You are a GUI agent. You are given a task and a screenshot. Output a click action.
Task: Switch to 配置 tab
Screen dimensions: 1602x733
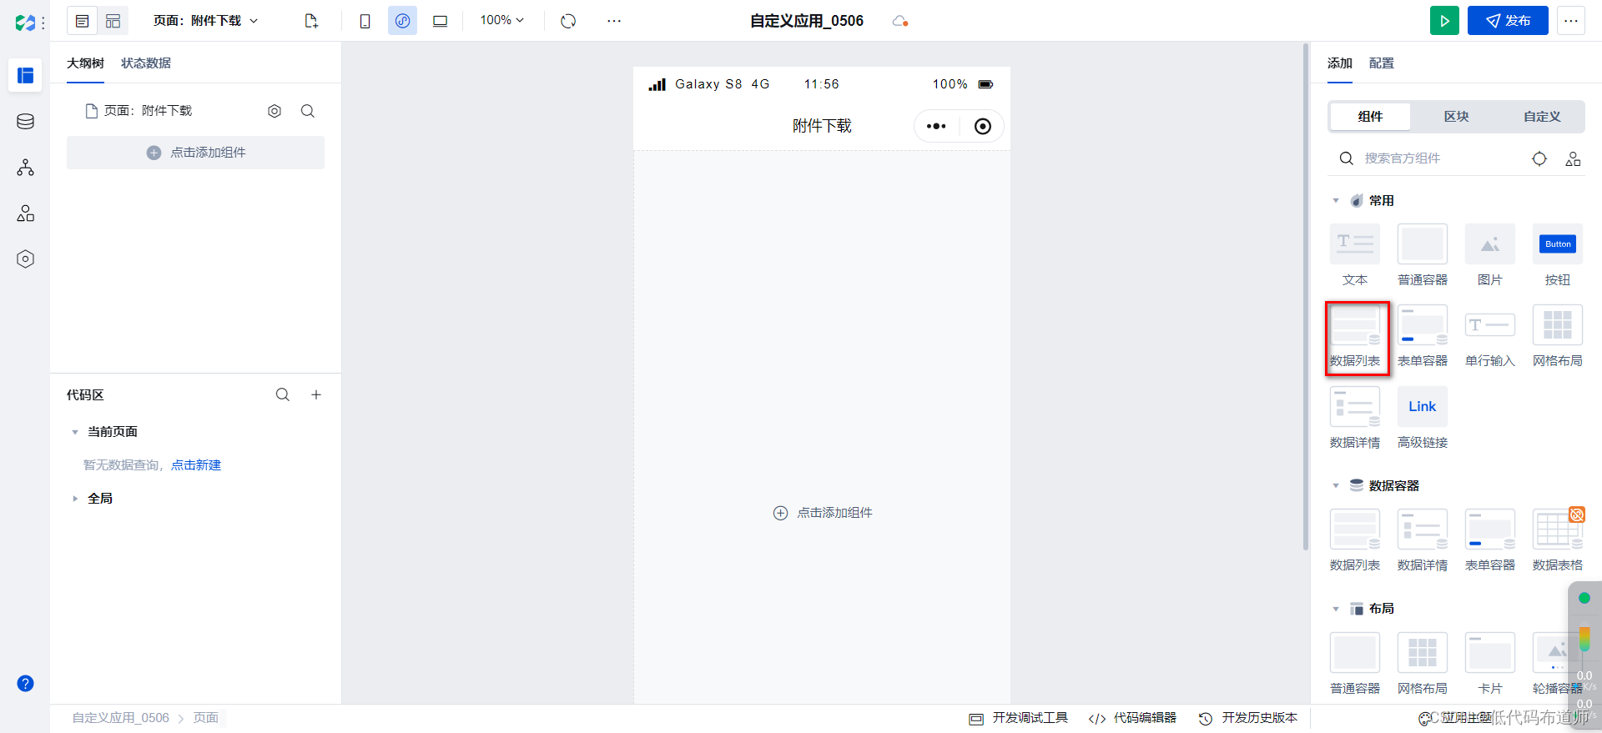click(x=1381, y=63)
